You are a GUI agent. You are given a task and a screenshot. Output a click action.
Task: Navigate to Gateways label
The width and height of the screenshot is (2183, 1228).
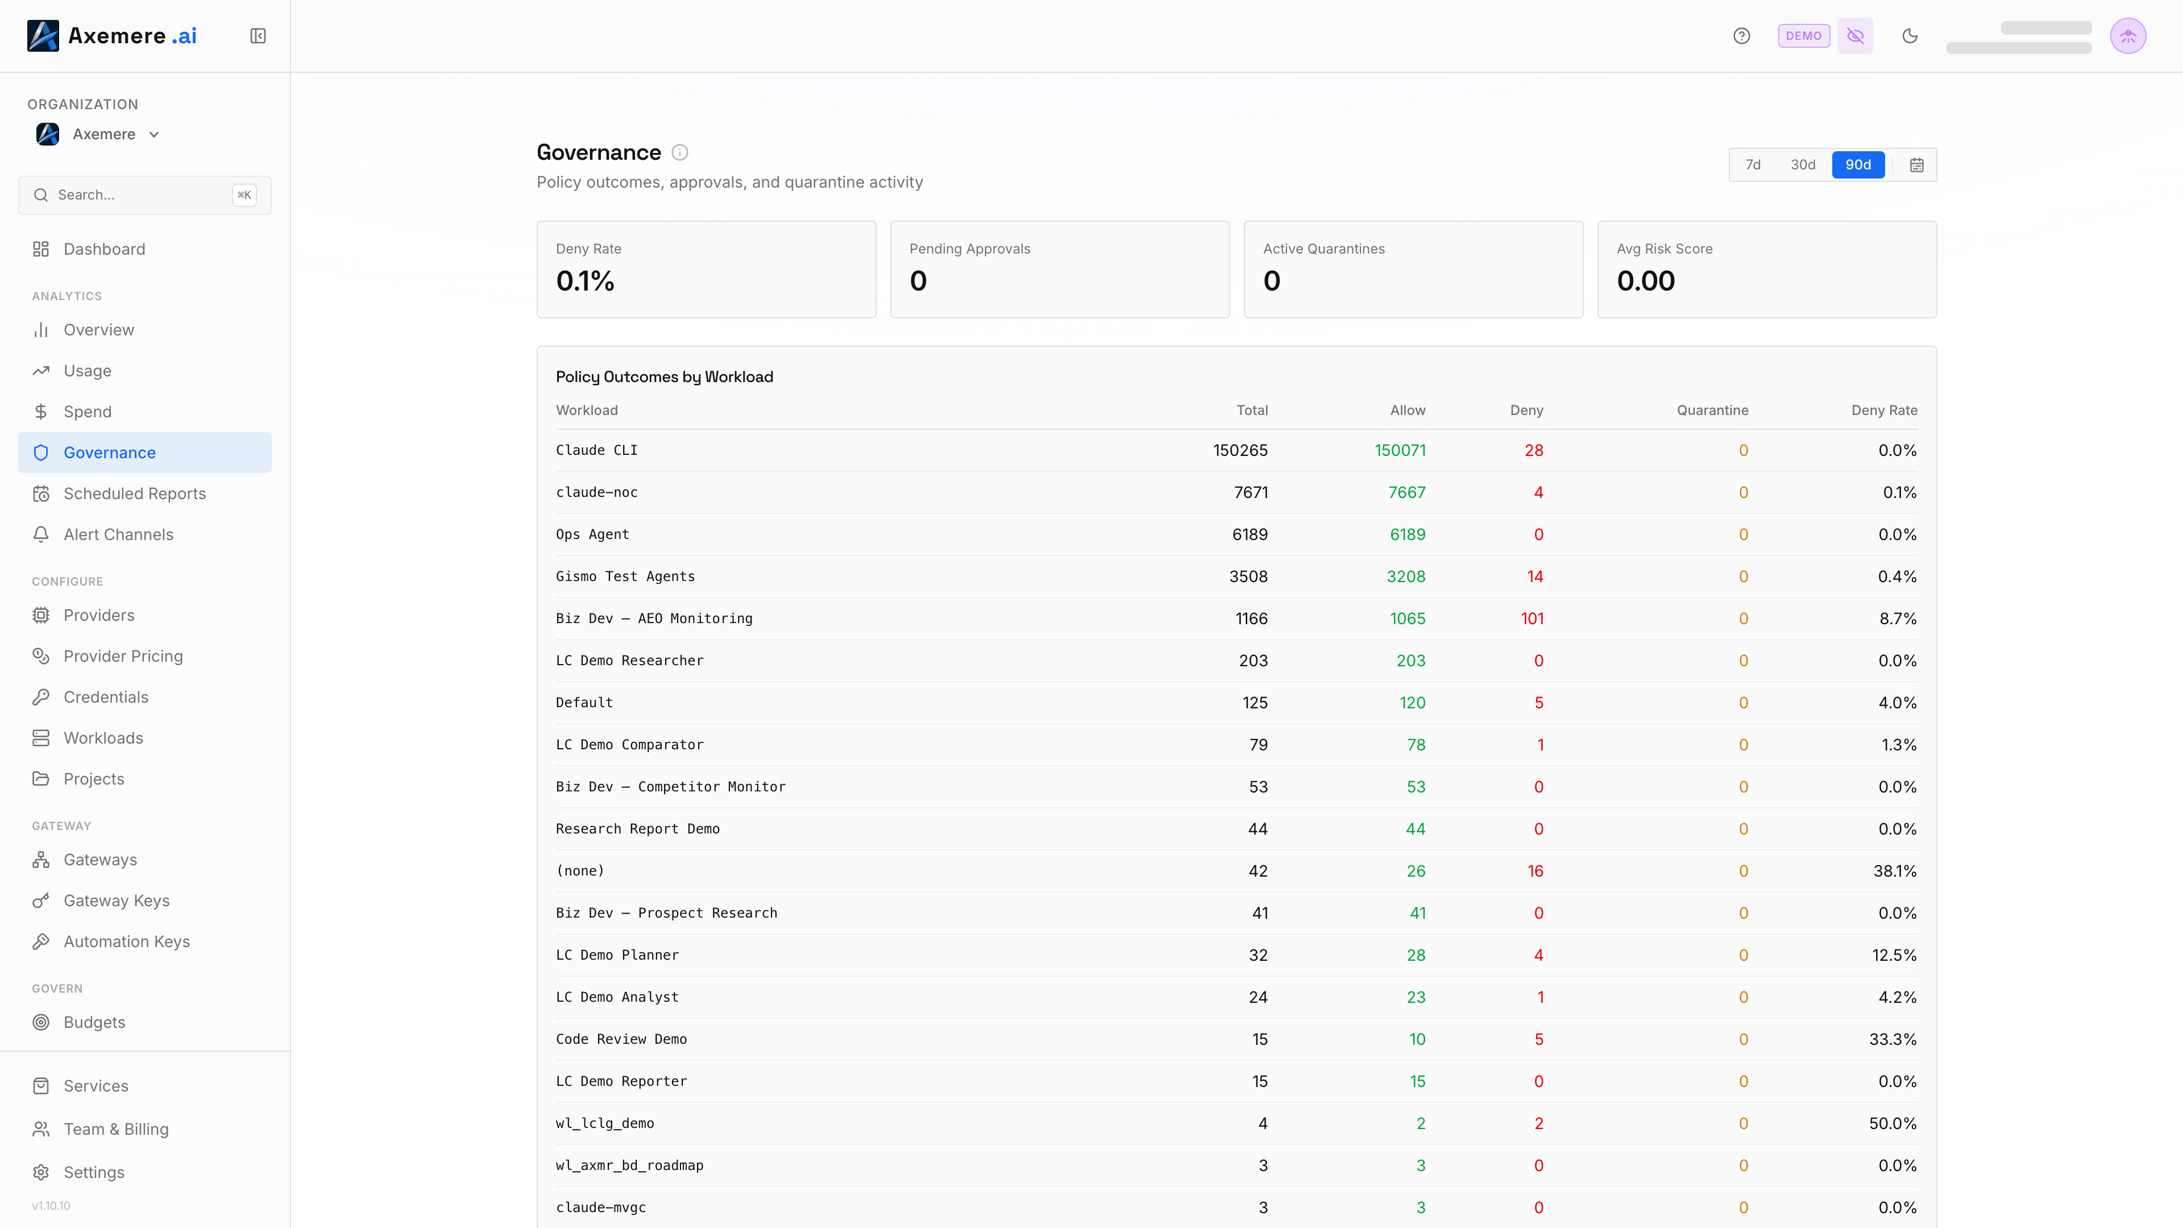pyautogui.click(x=100, y=860)
